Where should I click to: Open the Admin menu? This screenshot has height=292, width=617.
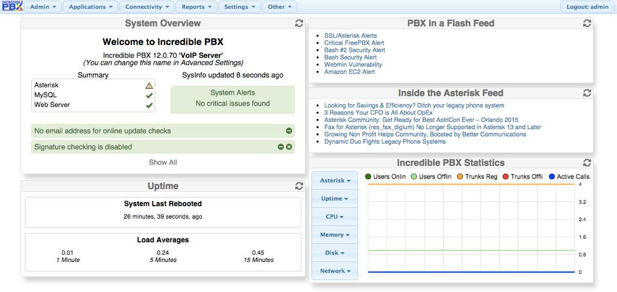coord(43,7)
